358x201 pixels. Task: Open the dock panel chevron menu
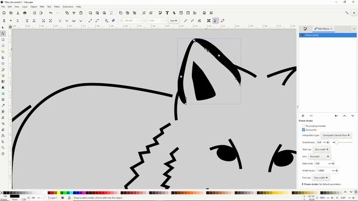pos(354,28)
